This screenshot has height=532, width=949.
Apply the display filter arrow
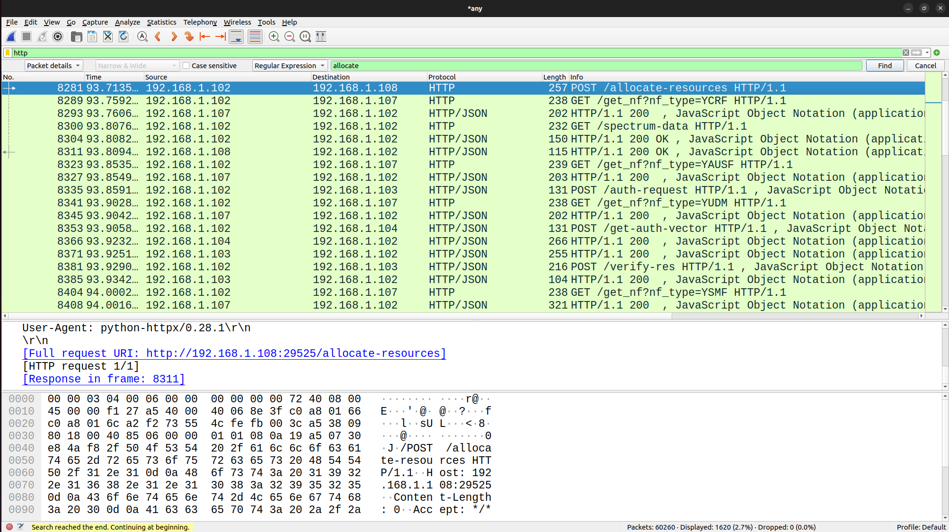(916, 53)
